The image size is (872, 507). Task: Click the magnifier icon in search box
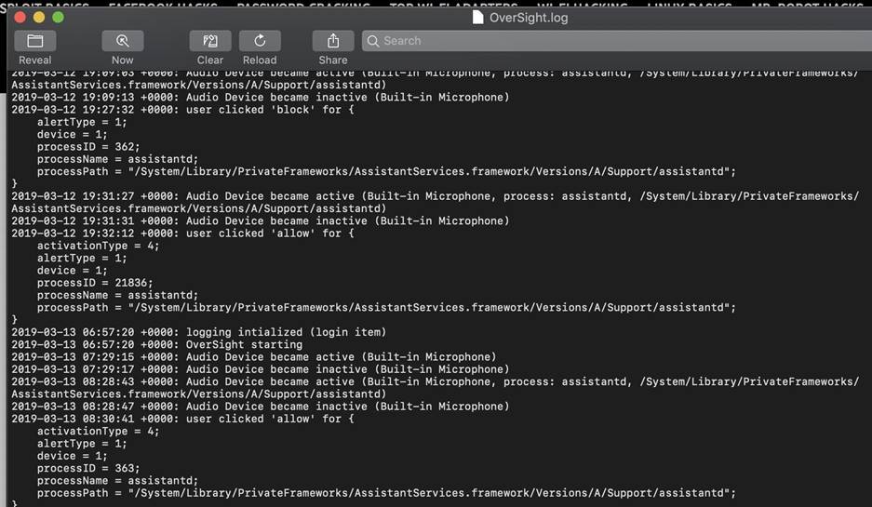[x=373, y=41]
